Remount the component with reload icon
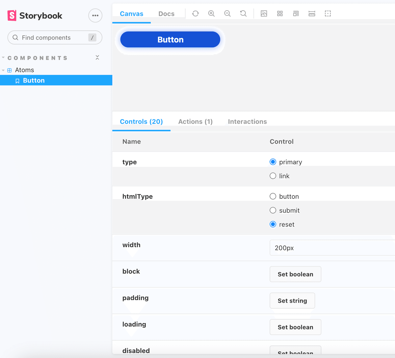The height and width of the screenshot is (358, 395). (196, 13)
